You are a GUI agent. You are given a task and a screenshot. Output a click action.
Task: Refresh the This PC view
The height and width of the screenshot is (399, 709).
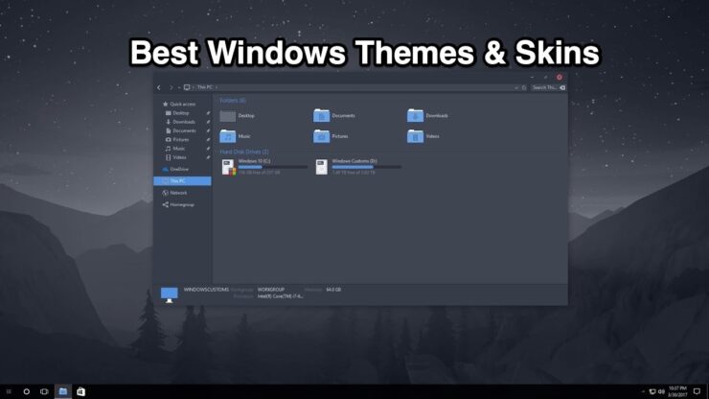coord(524,88)
